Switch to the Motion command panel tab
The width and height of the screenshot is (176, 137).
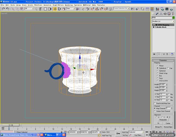[165, 14]
